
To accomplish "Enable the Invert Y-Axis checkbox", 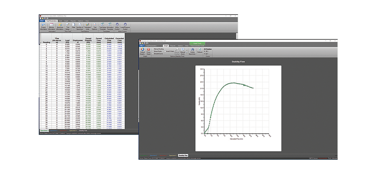I will [x=165, y=51].
